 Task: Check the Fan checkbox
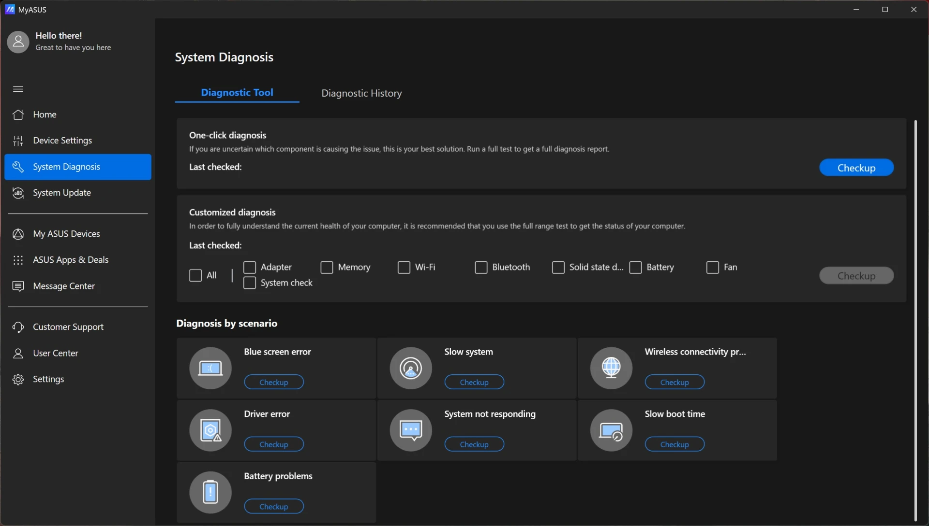pyautogui.click(x=713, y=267)
